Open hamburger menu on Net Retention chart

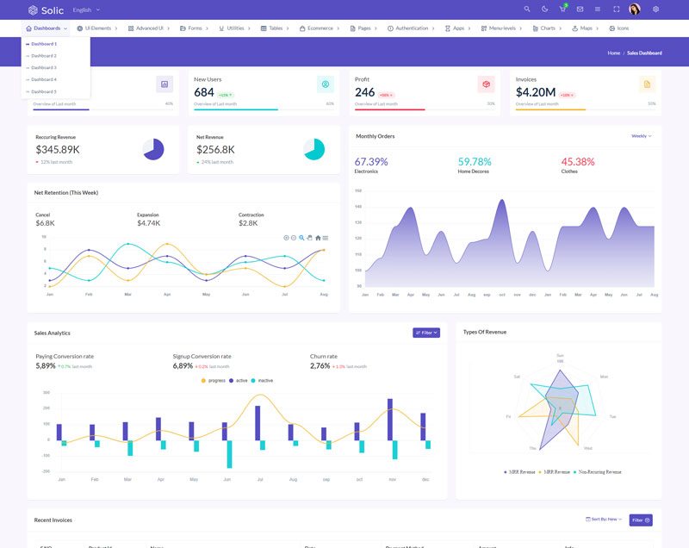coord(326,238)
